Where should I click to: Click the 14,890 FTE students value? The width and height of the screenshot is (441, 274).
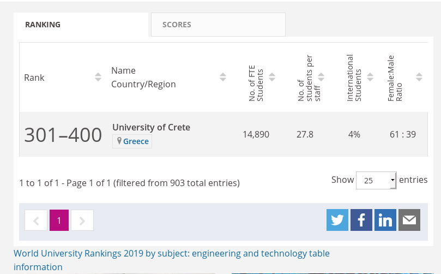point(256,134)
